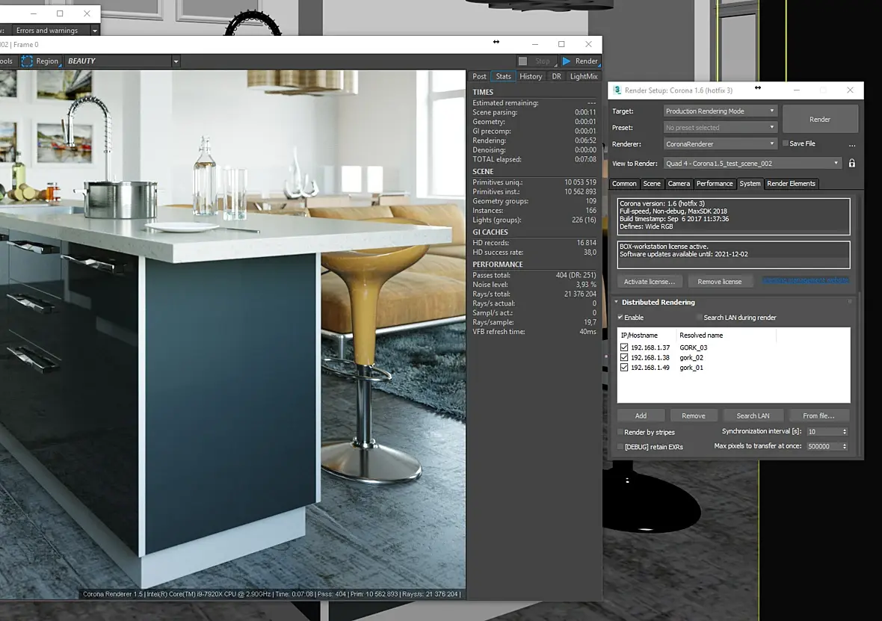This screenshot has height=621, width=882.
Task: Open the Performance tab in Render Setup
Action: click(x=715, y=183)
